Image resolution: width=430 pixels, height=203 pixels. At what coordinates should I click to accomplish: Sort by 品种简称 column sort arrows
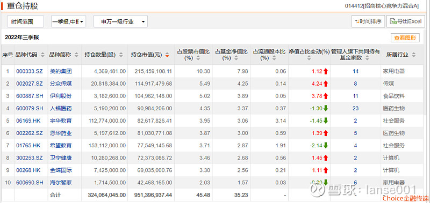click(76, 55)
